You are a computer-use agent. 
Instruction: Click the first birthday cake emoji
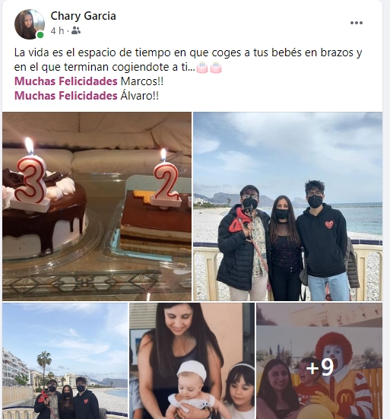(x=202, y=68)
